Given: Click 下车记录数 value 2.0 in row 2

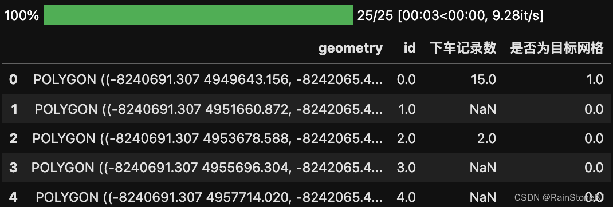Looking at the screenshot, I should click(487, 138).
